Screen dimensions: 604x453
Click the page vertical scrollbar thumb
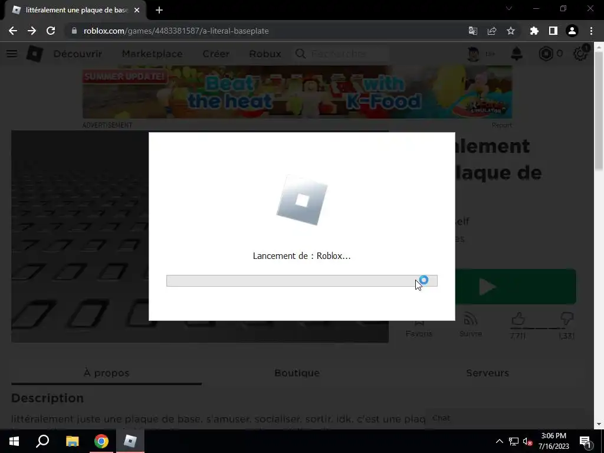pos(599,111)
